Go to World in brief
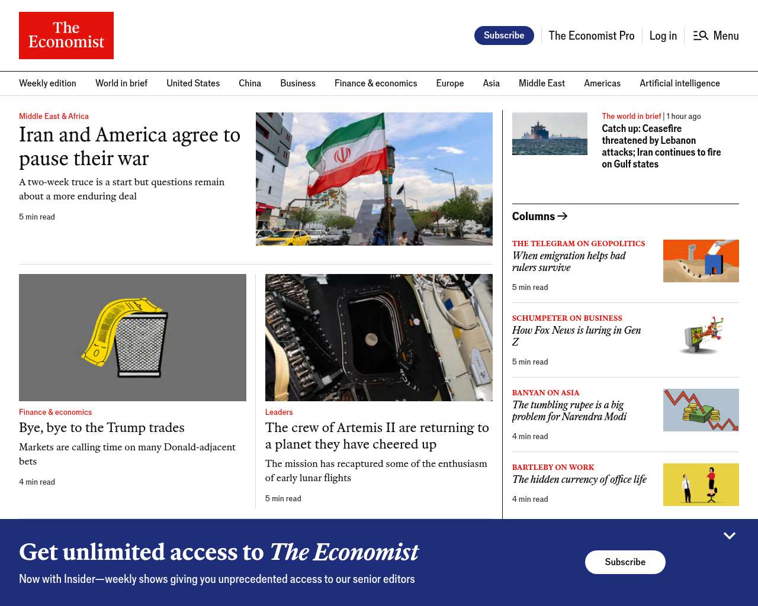Viewport: 758px width, 606px height. tap(121, 83)
